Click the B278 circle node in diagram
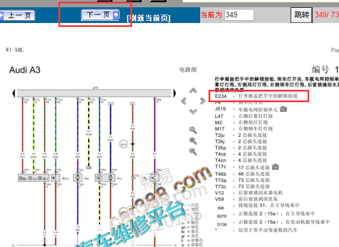This screenshot has height=247, width=339. [124, 144]
